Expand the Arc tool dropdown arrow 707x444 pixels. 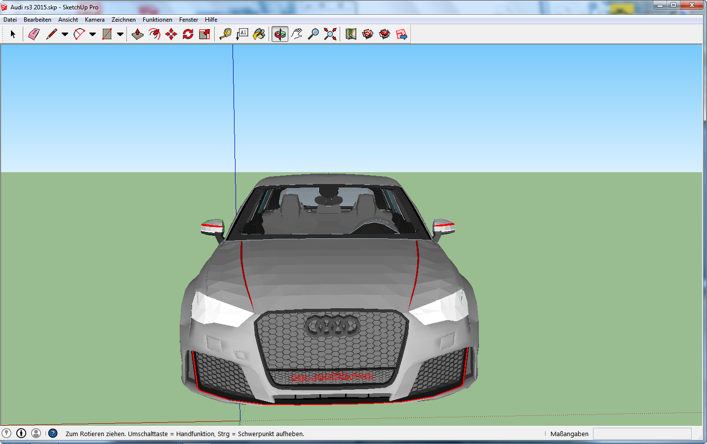[92, 35]
